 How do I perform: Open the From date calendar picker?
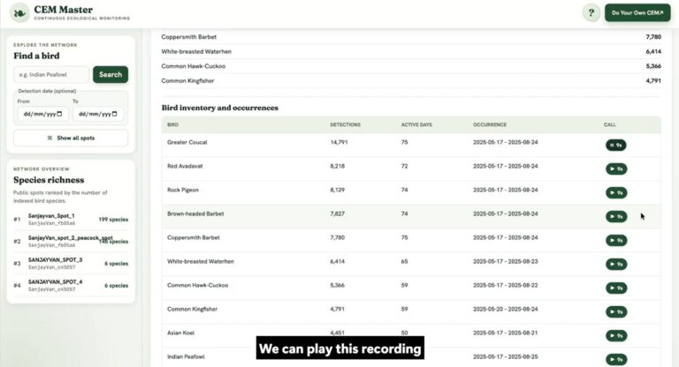click(x=60, y=114)
